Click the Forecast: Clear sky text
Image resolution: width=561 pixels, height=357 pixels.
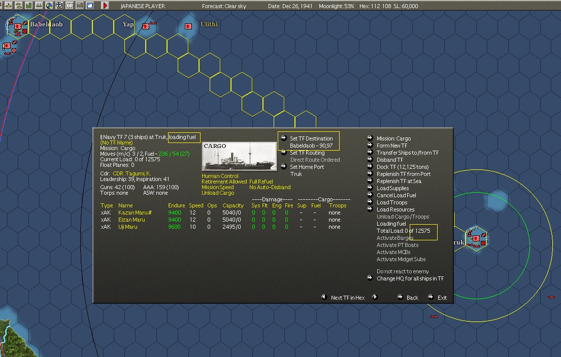coord(224,6)
